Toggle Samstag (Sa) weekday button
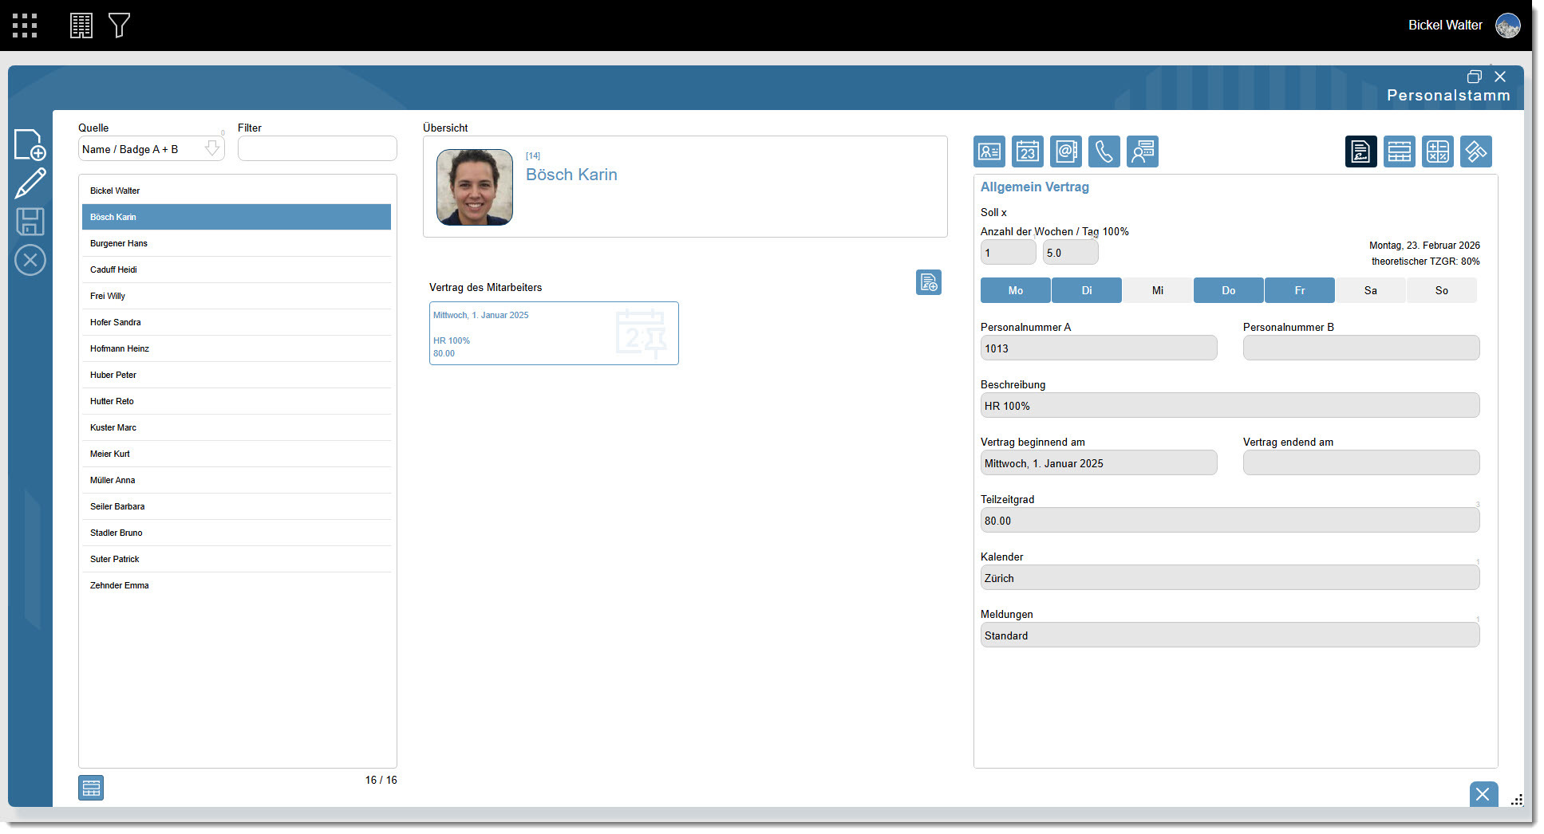Image resolution: width=1544 pixels, height=834 pixels. tap(1370, 290)
